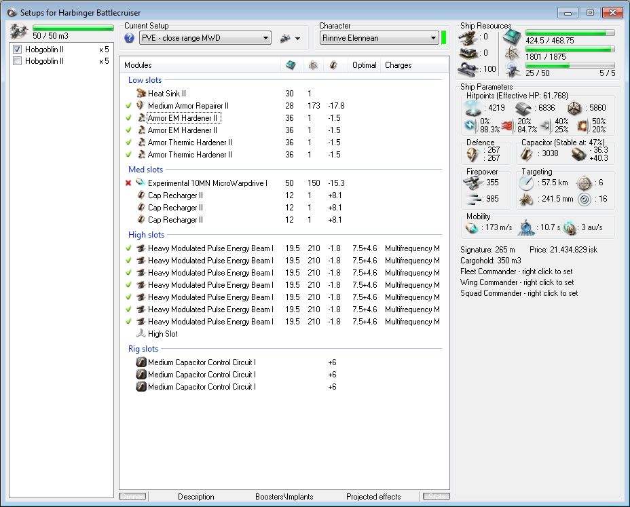Sort by CPU column header icon
The height and width of the screenshot is (507, 630).
[291, 64]
